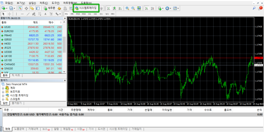Select the crosshair tool
Screen dimensions: 264x132
pos(10,14)
